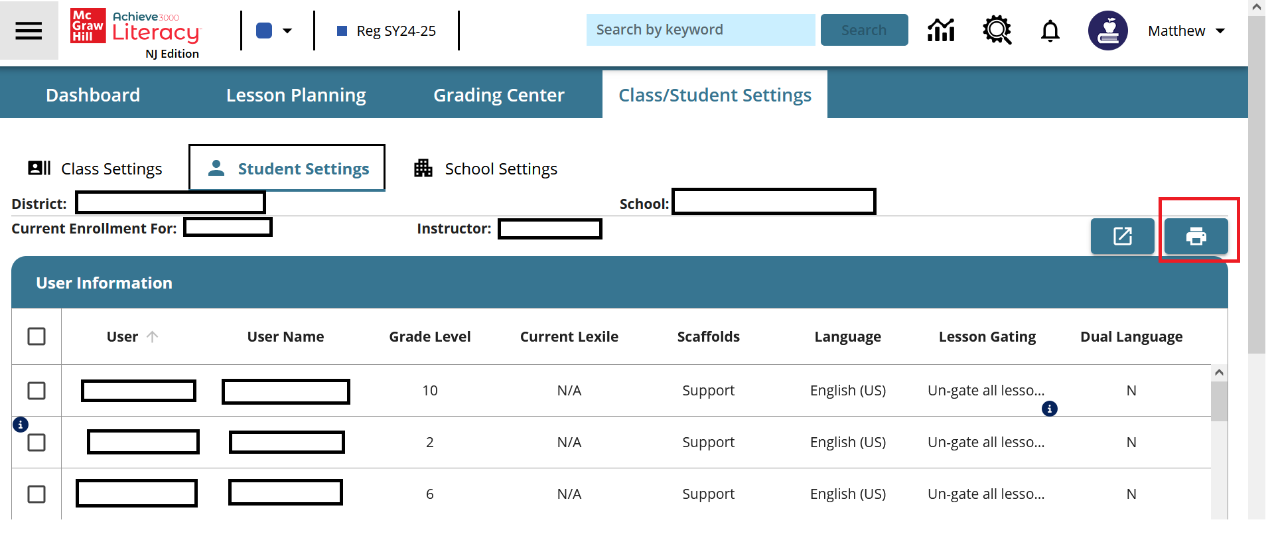
Task: Expand the Matthew account dropdown
Action: pyautogui.click(x=1220, y=31)
